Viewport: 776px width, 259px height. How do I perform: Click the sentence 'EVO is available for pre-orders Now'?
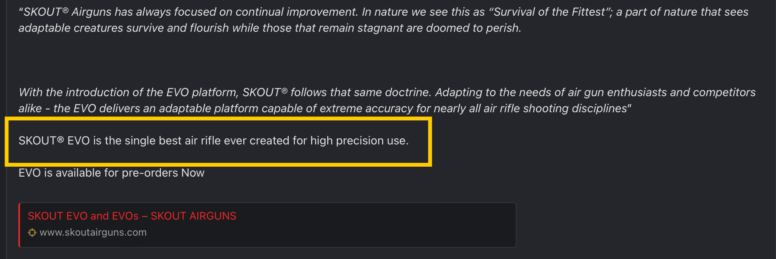(112, 173)
